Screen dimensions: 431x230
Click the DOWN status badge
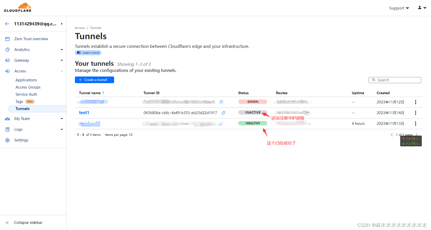point(253,102)
